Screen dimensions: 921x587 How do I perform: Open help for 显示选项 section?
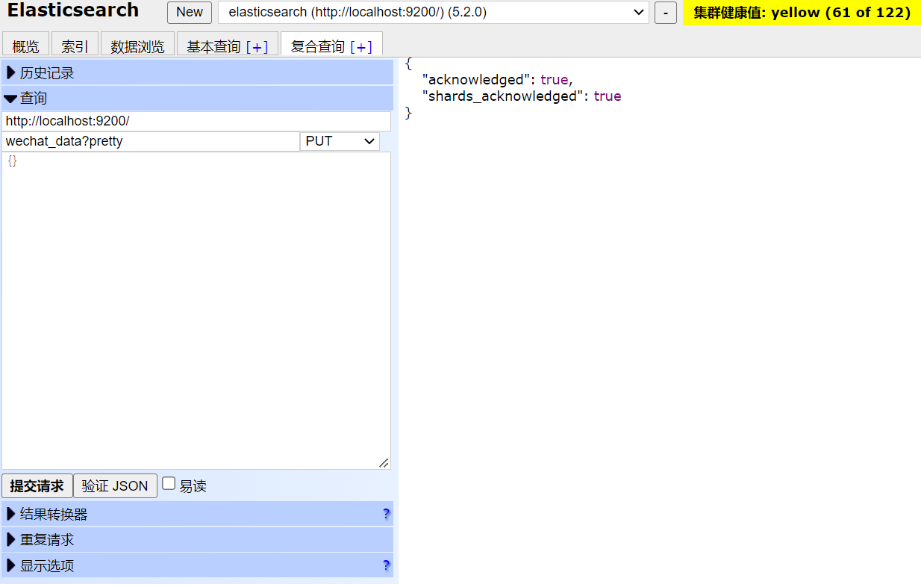[387, 565]
